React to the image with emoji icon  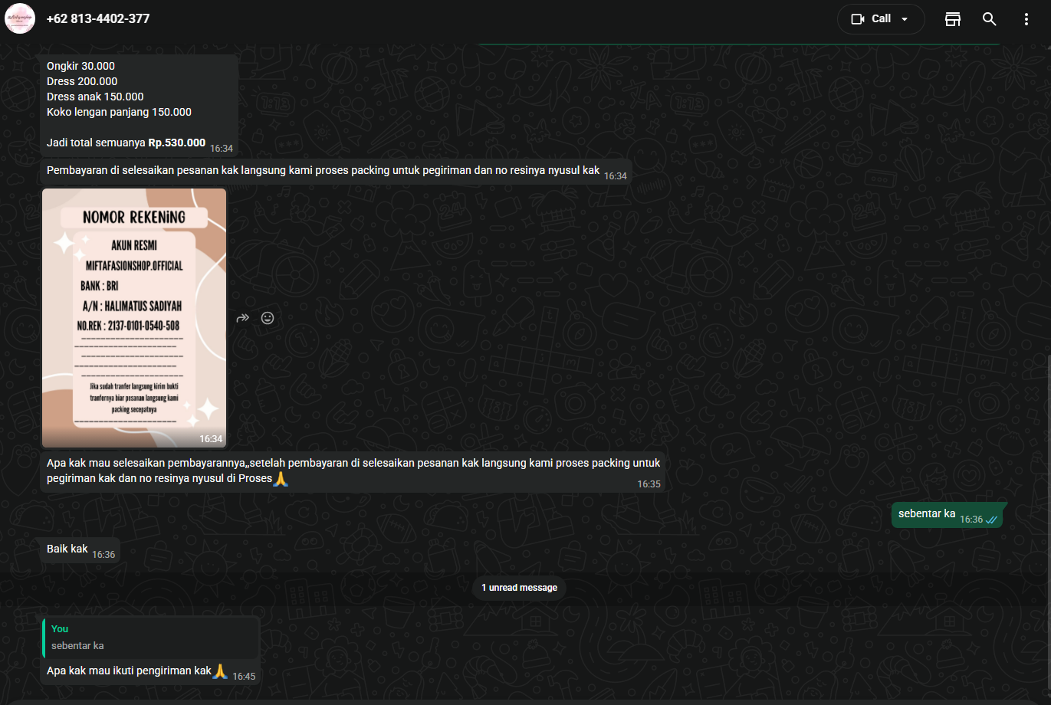pyautogui.click(x=268, y=318)
